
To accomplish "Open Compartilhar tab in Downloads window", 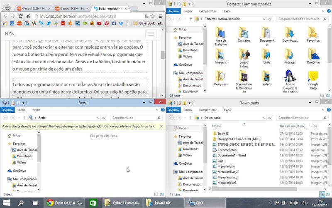I will tap(208, 110).
